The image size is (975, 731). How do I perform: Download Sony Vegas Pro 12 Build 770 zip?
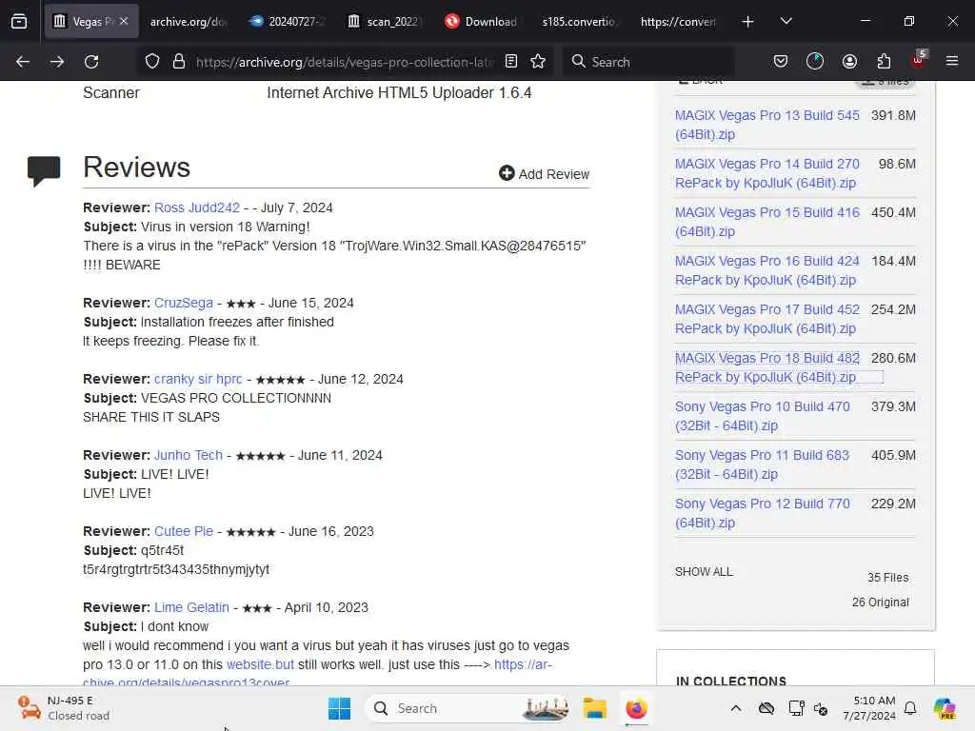(763, 513)
